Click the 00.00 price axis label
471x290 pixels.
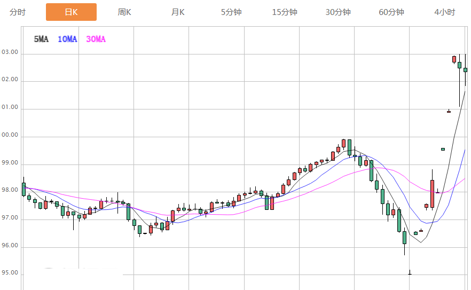click(10, 135)
